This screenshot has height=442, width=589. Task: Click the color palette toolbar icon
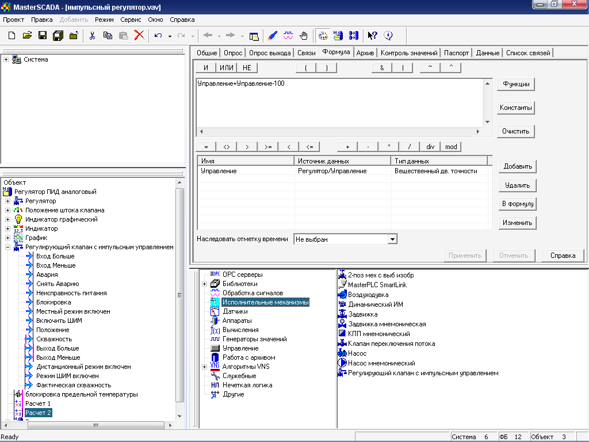click(323, 36)
